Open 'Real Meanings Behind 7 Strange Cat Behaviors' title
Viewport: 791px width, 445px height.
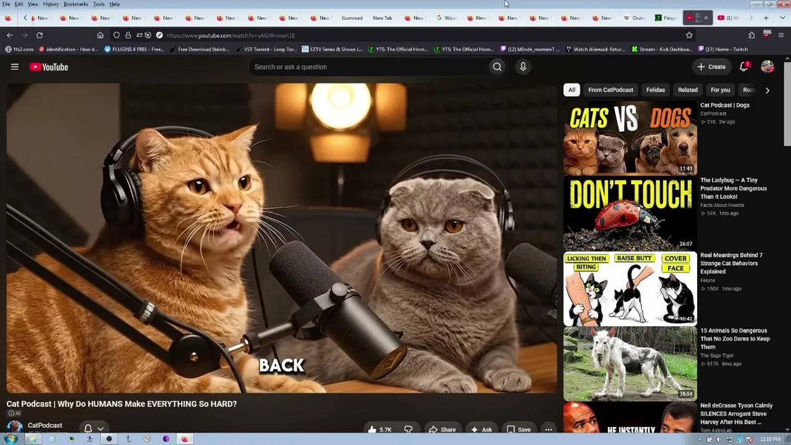732,263
